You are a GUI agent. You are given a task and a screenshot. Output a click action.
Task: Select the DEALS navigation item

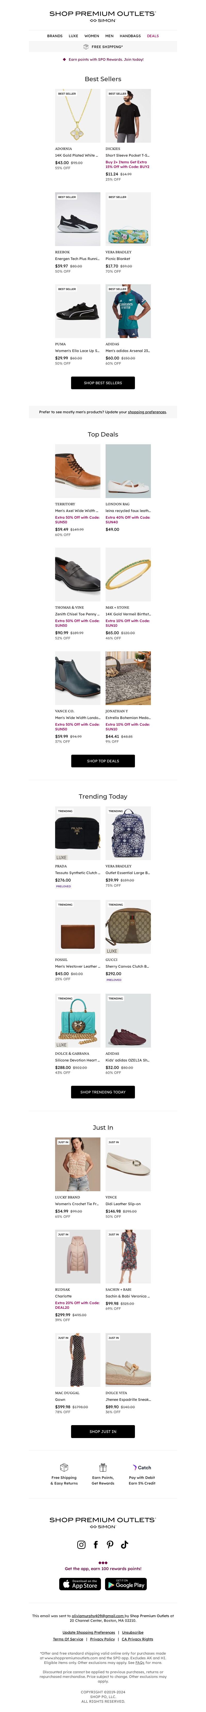coord(152,36)
